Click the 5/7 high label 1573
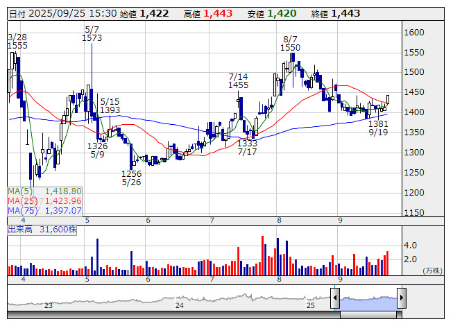 tap(92, 38)
